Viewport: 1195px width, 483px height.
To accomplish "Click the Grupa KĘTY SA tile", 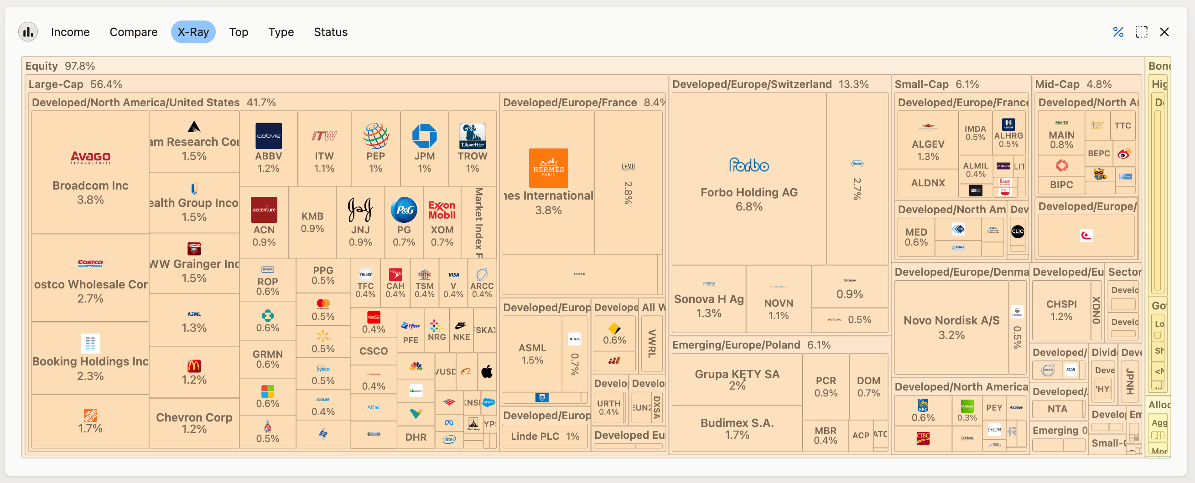I will click(x=737, y=379).
